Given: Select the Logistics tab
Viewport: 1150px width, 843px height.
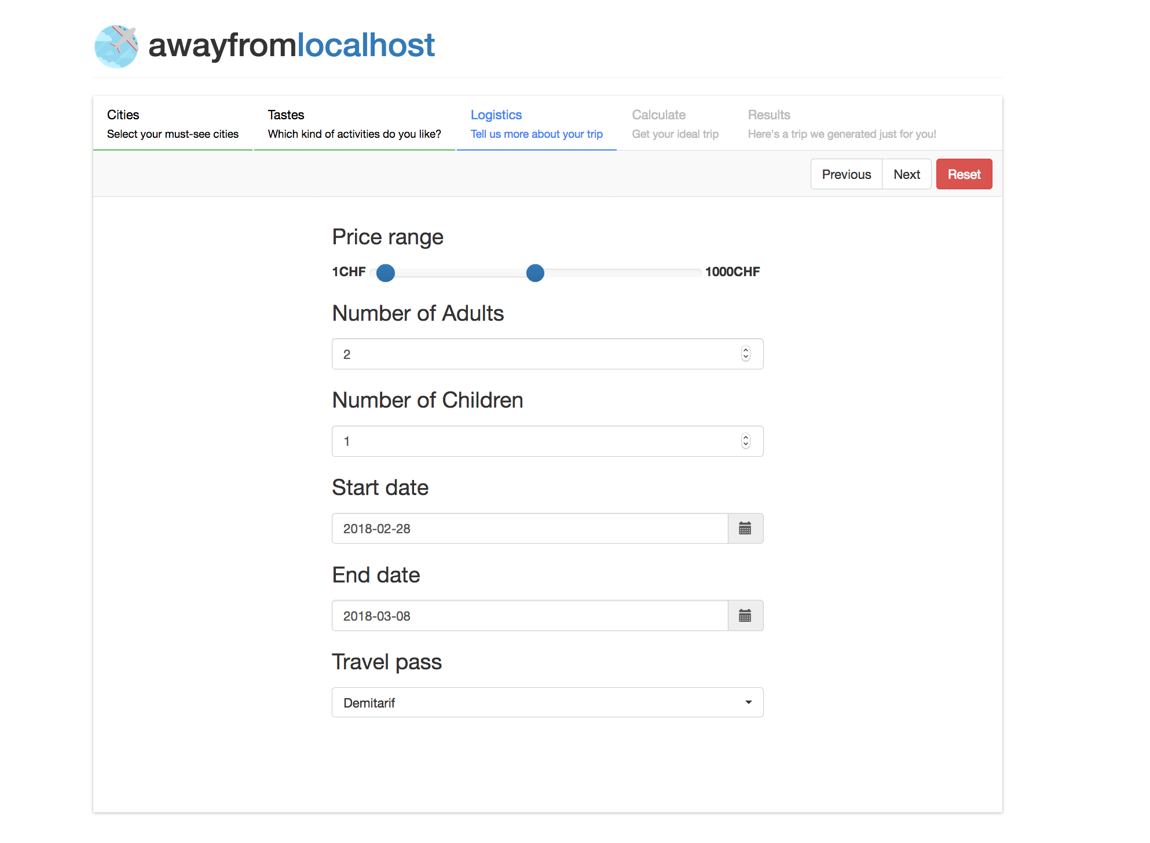Looking at the screenshot, I should (536, 124).
